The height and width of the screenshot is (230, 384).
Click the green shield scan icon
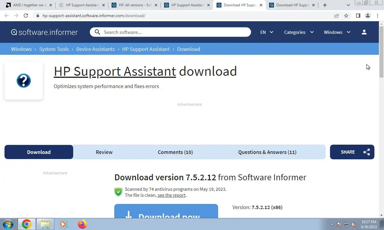click(118, 192)
